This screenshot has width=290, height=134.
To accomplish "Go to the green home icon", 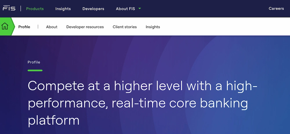I will (5, 27).
